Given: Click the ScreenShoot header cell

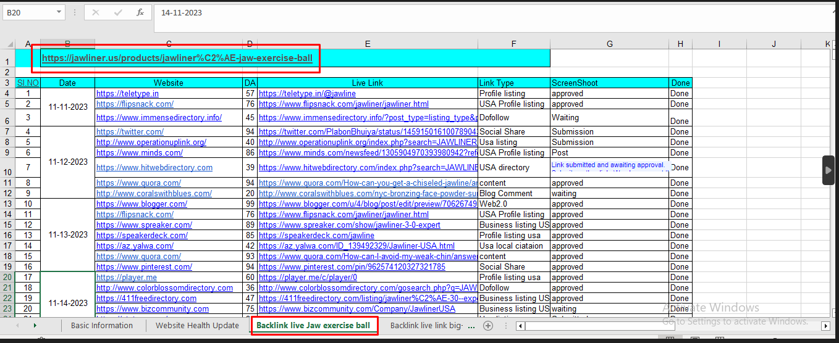Looking at the screenshot, I should pyautogui.click(x=610, y=83).
